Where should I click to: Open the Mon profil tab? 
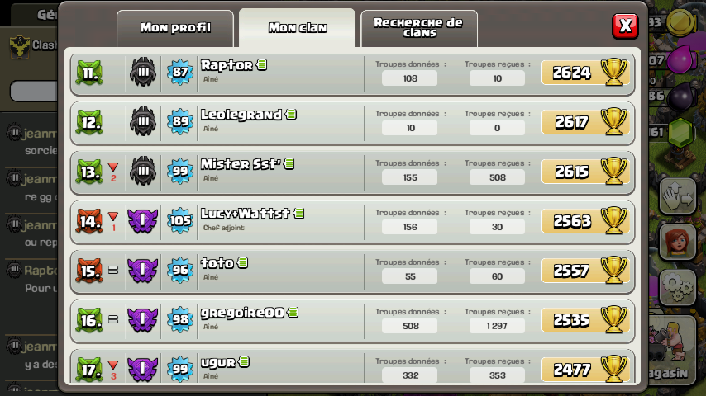point(175,28)
